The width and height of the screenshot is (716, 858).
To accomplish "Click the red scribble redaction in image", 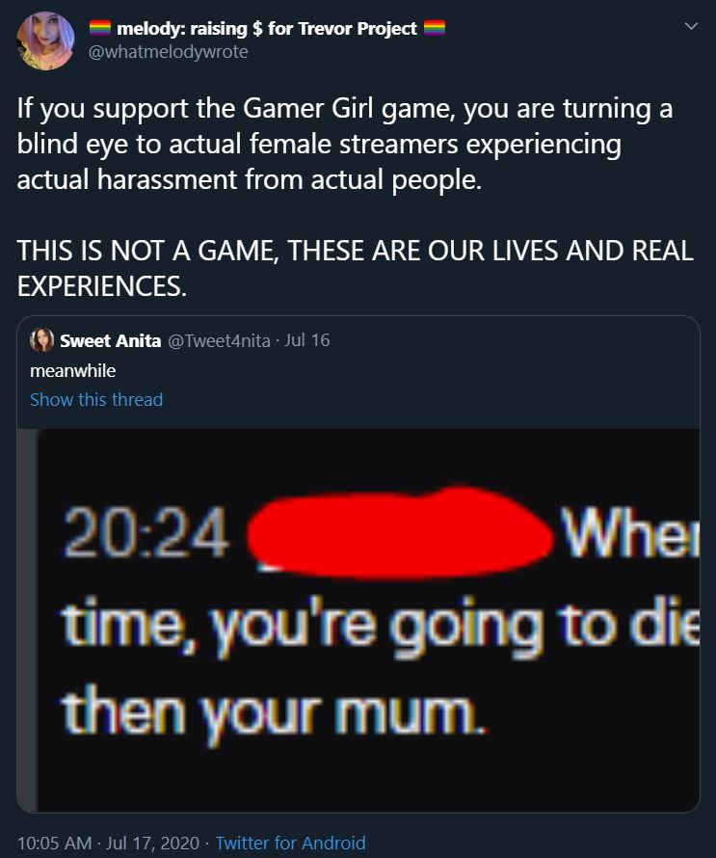I will click(399, 532).
